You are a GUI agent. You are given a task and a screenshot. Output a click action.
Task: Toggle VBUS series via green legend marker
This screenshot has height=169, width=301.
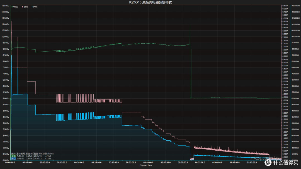point(12,7)
